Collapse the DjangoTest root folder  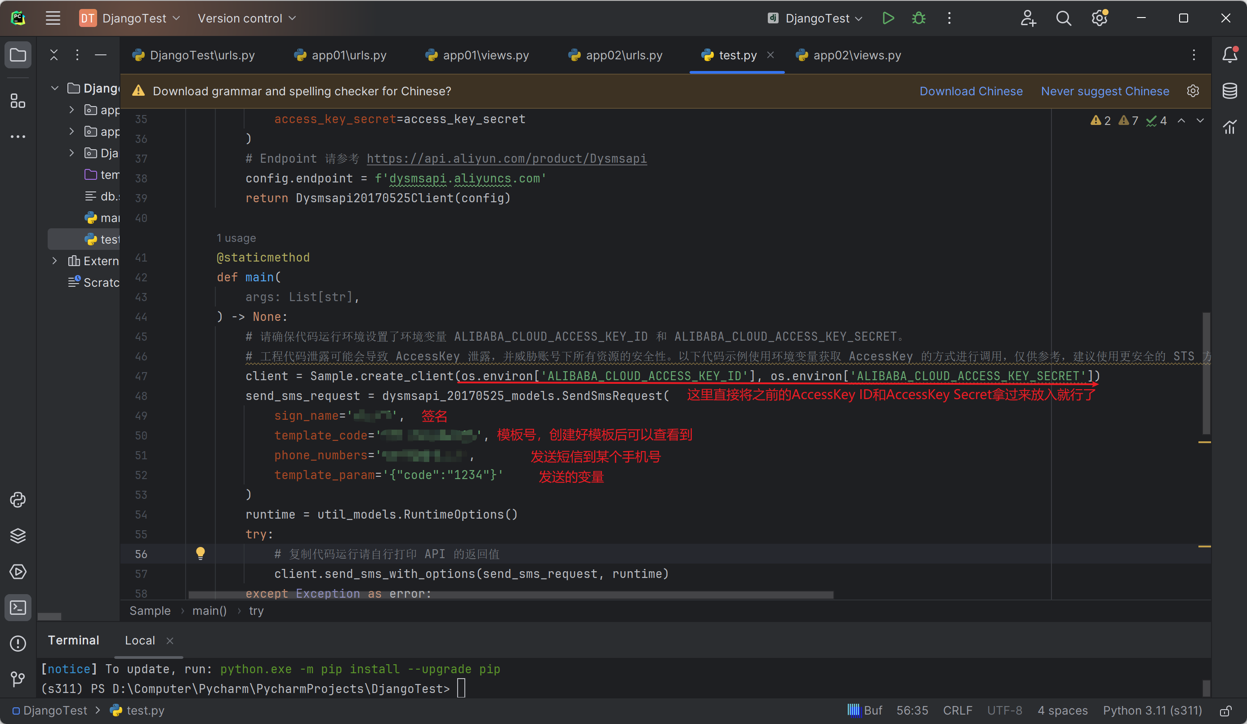pyautogui.click(x=55, y=88)
